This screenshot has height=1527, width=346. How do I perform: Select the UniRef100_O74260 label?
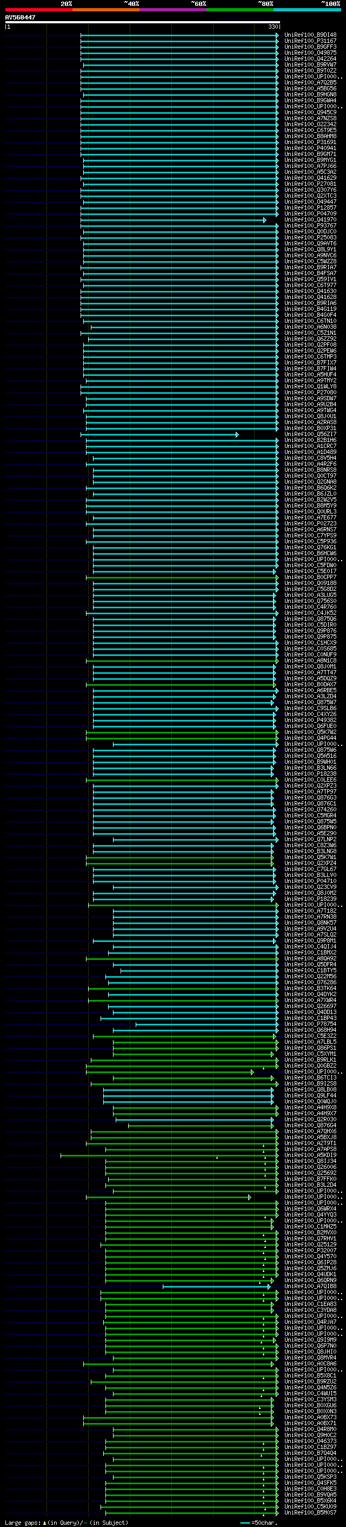310,810
